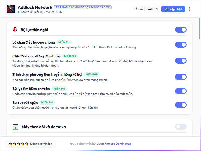Viewport: 201px width, 151px height.
Task: Open the Juan Romero Domínguez developer link
Action: coord(114,144)
